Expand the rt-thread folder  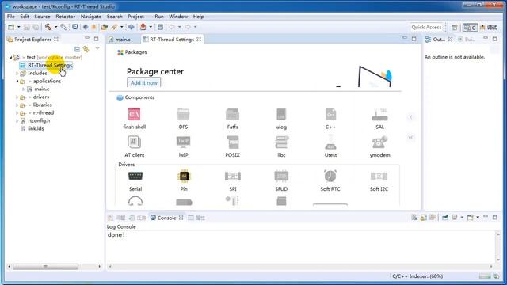(17, 113)
